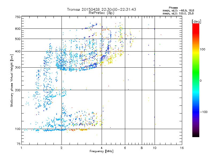Click the y-axis label '750'
This screenshot has width=214, height=161.
18,17
